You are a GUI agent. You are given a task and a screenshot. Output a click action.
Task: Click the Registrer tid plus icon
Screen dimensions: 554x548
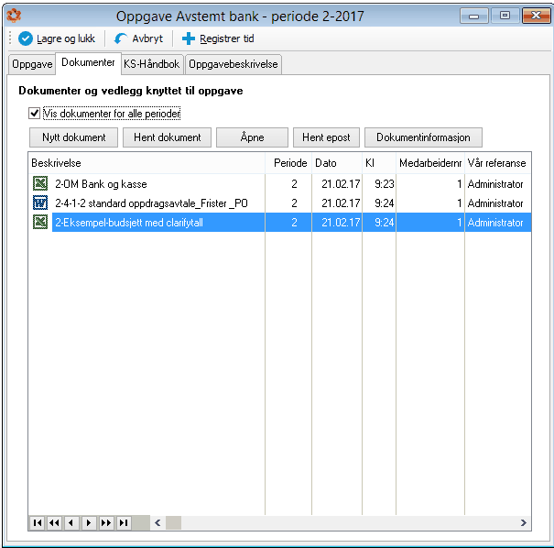click(x=189, y=38)
